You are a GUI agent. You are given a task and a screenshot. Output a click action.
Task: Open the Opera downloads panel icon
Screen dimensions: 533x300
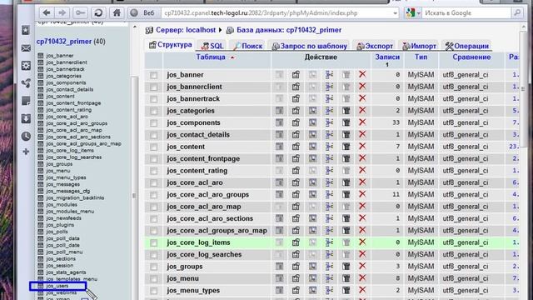tap(26, 118)
